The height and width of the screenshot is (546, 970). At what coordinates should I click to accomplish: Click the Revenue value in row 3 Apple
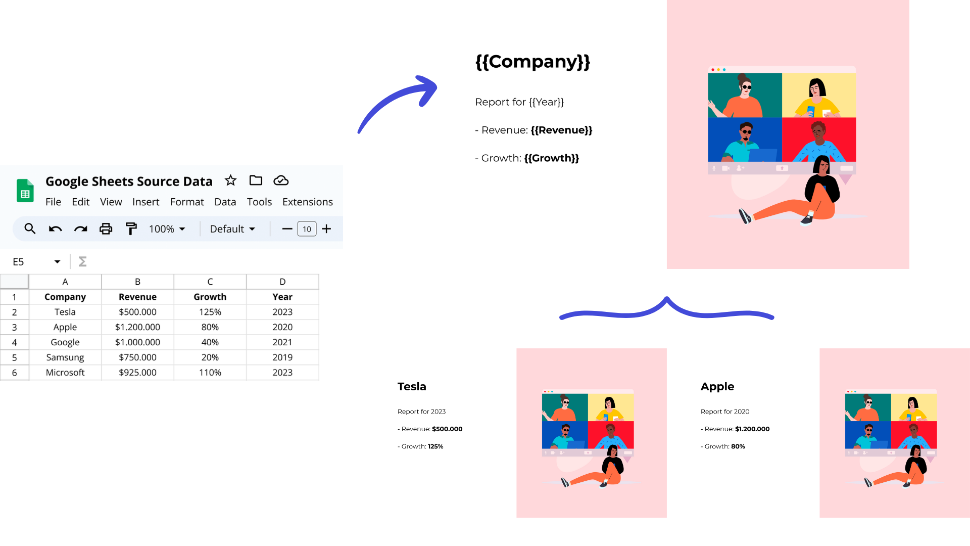[138, 327]
